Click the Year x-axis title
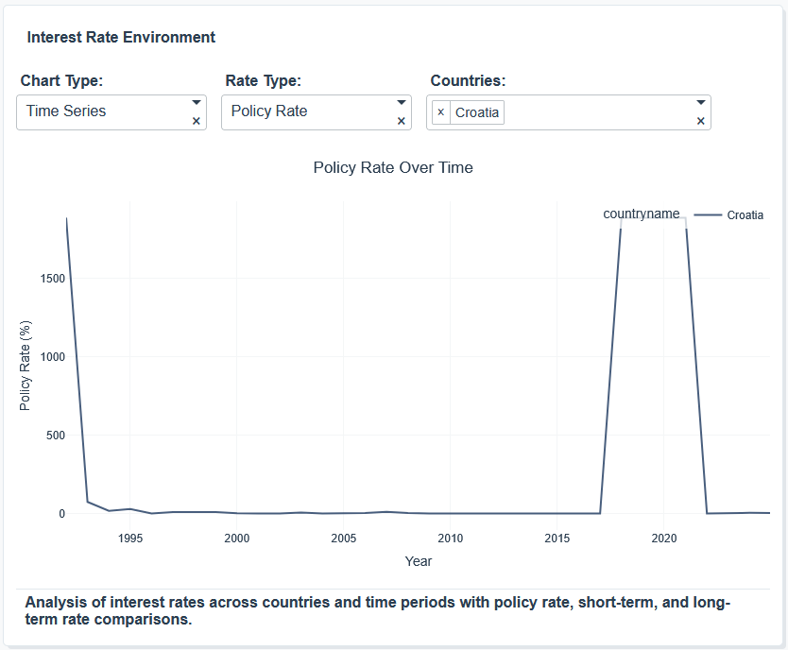This screenshot has height=650, width=788. click(x=419, y=561)
